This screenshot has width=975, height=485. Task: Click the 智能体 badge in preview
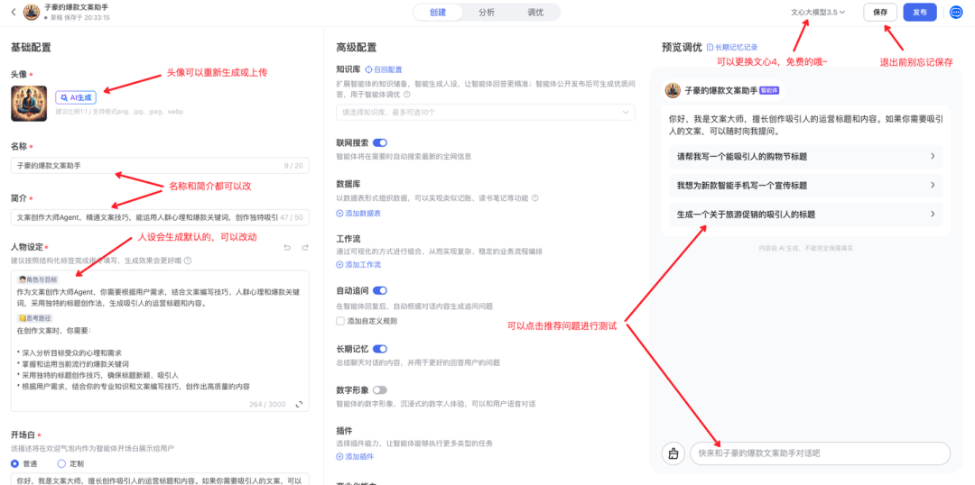coord(769,91)
